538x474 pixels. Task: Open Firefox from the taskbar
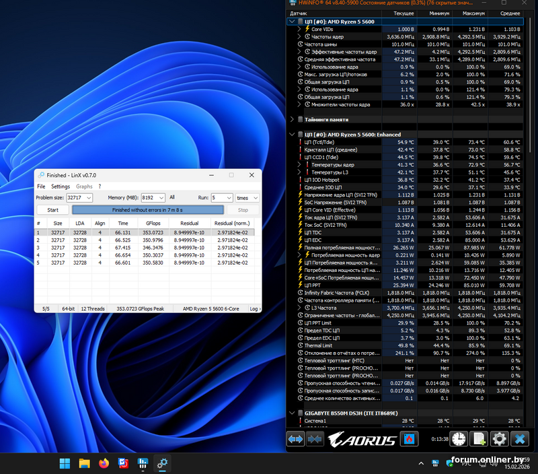[104, 463]
